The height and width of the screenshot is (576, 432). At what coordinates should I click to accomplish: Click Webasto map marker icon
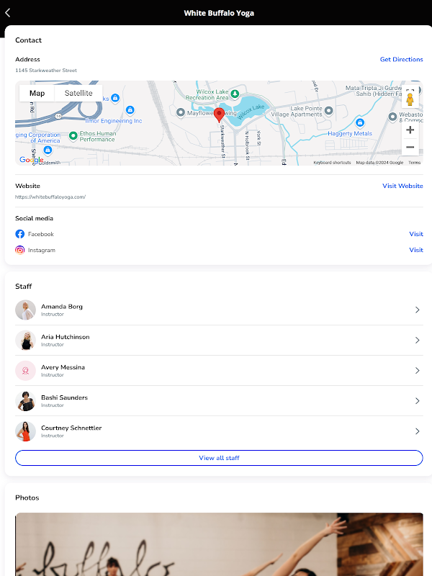(392, 117)
